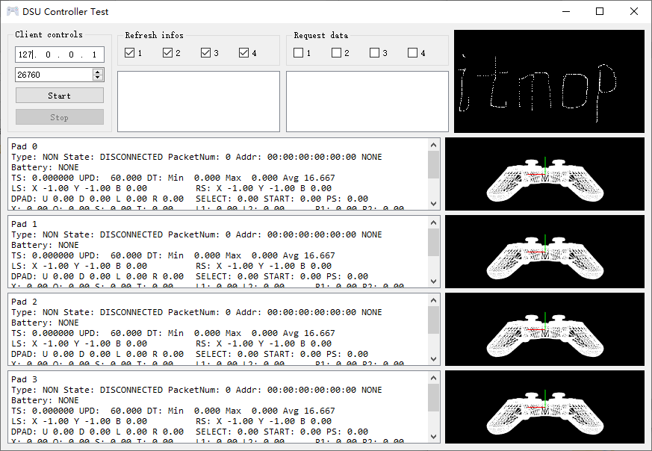Click the touchpad drawing canvas
The image size is (652, 451).
tap(549, 81)
